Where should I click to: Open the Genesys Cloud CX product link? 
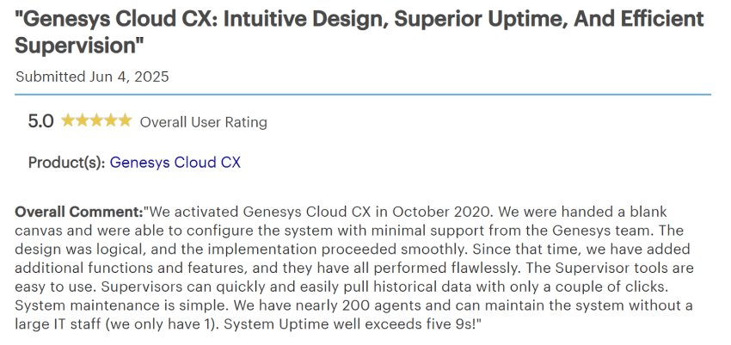pyautogui.click(x=175, y=162)
